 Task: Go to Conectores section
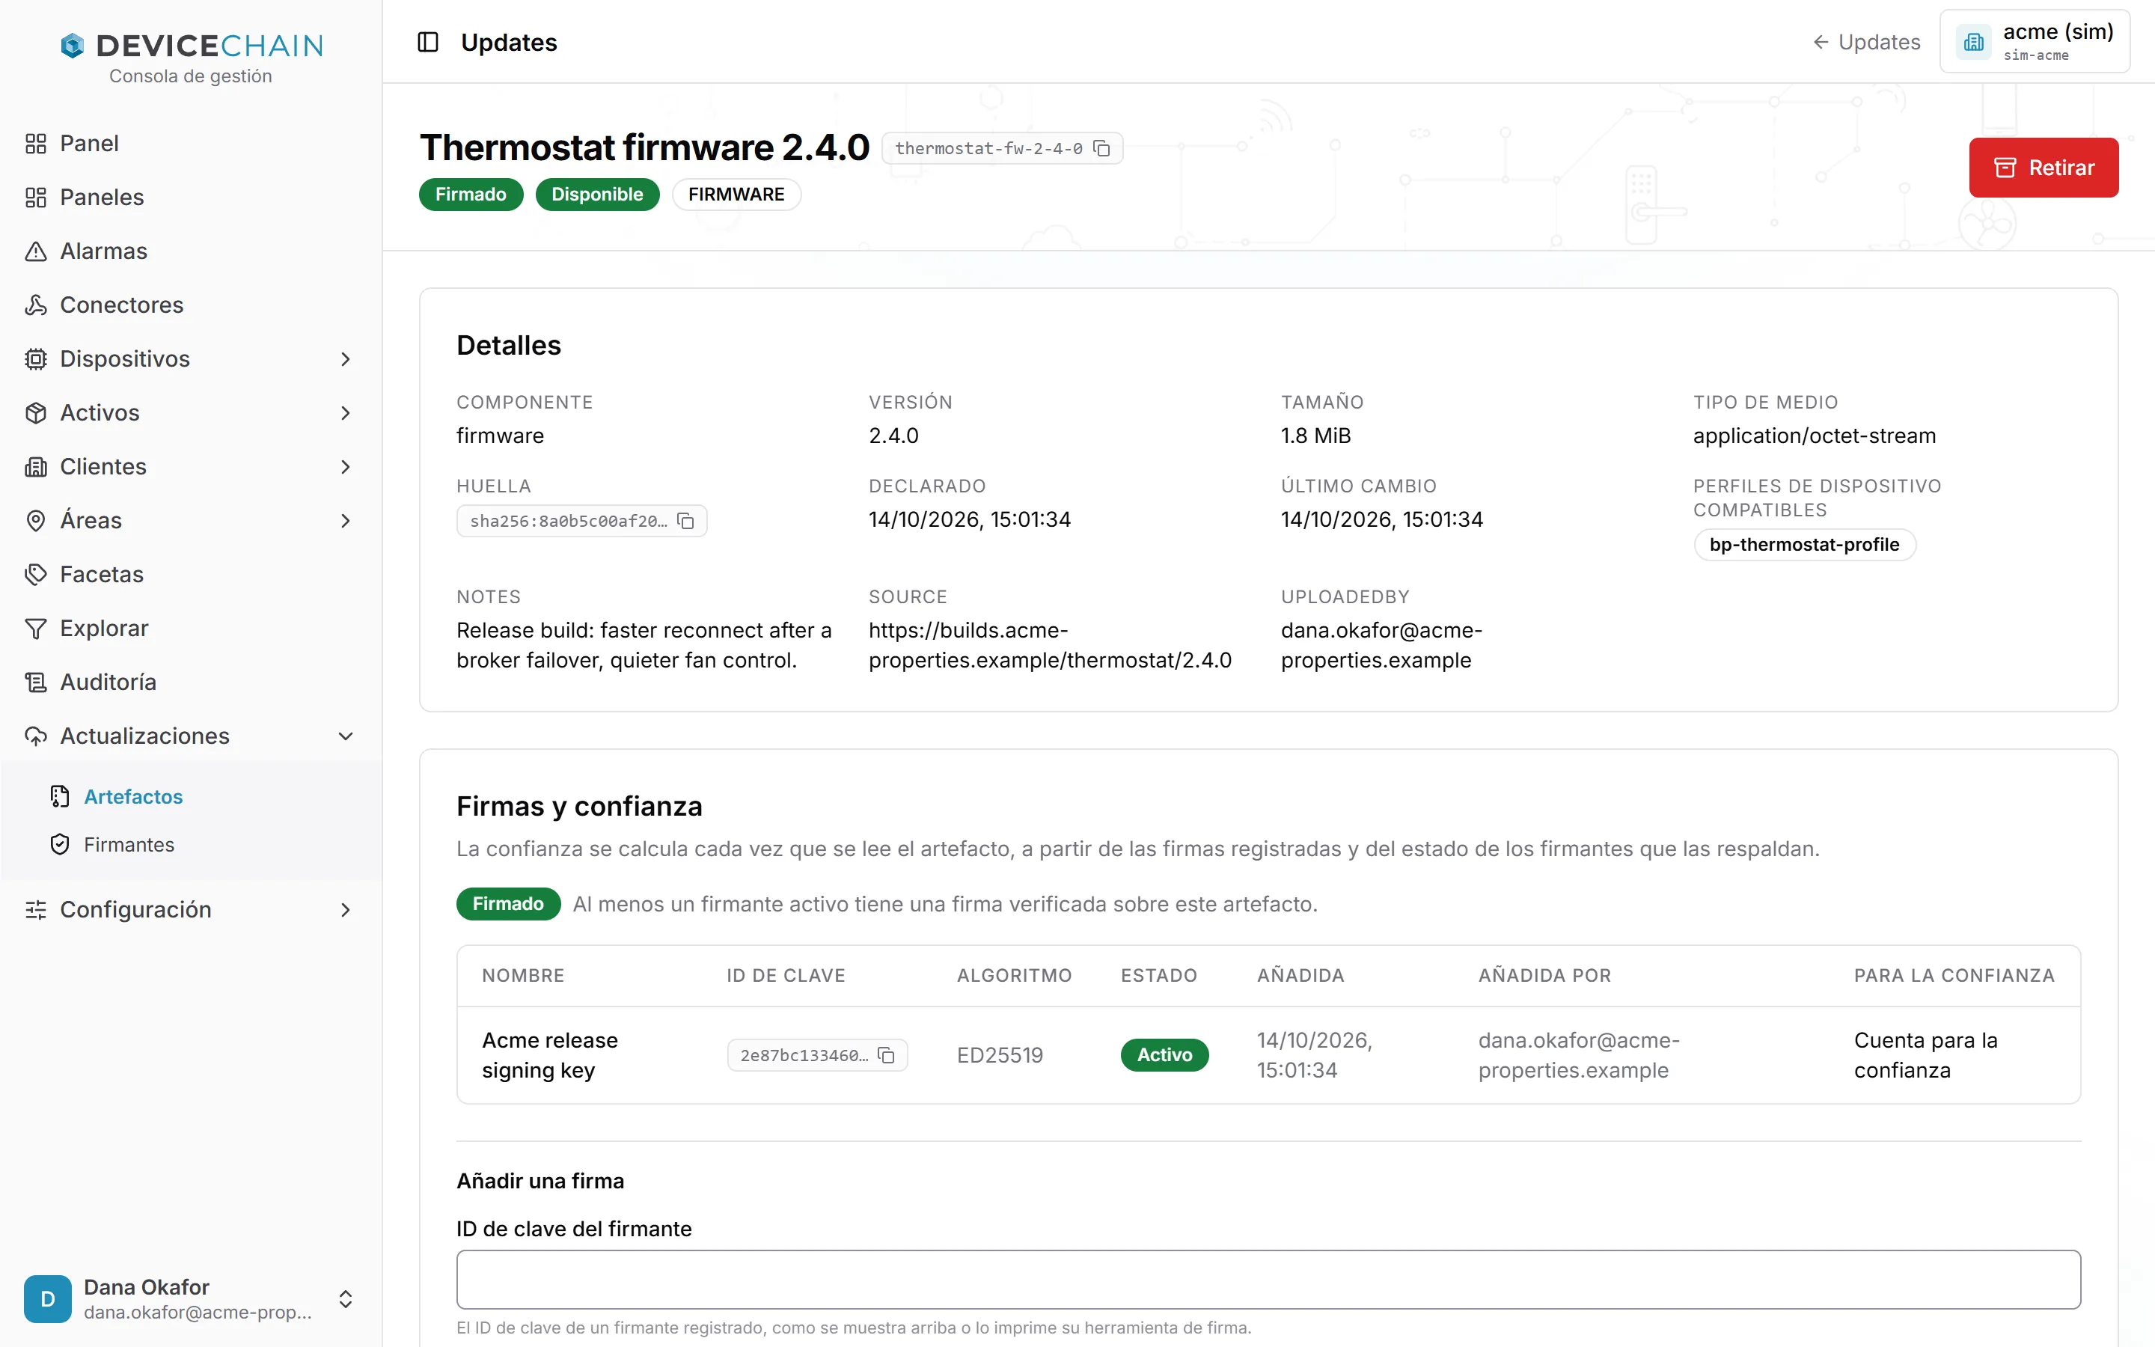191,305
